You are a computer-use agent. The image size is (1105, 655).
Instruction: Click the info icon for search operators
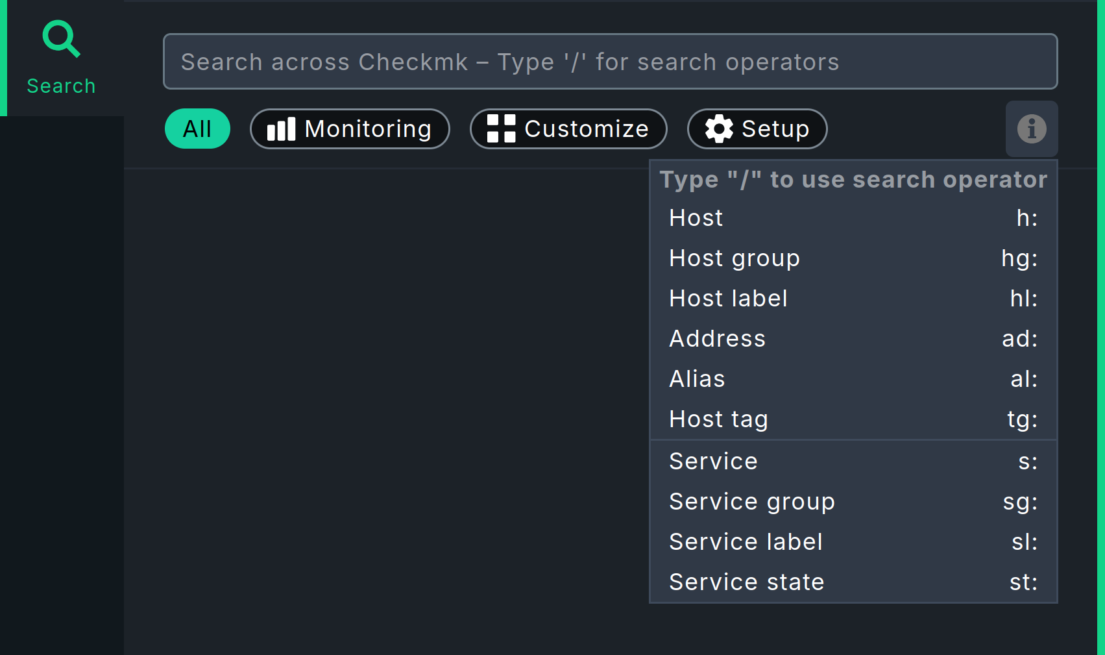1032,129
